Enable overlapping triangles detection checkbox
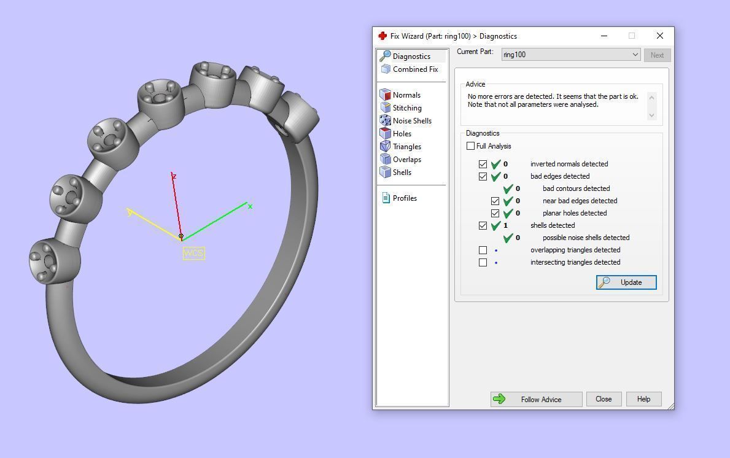Image resolution: width=730 pixels, height=458 pixels. coord(483,250)
